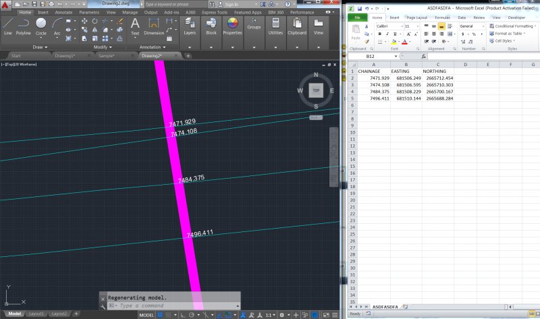The image size is (540, 319).
Task: Open Excel font name Calibri dropdown
Action: pos(402,26)
